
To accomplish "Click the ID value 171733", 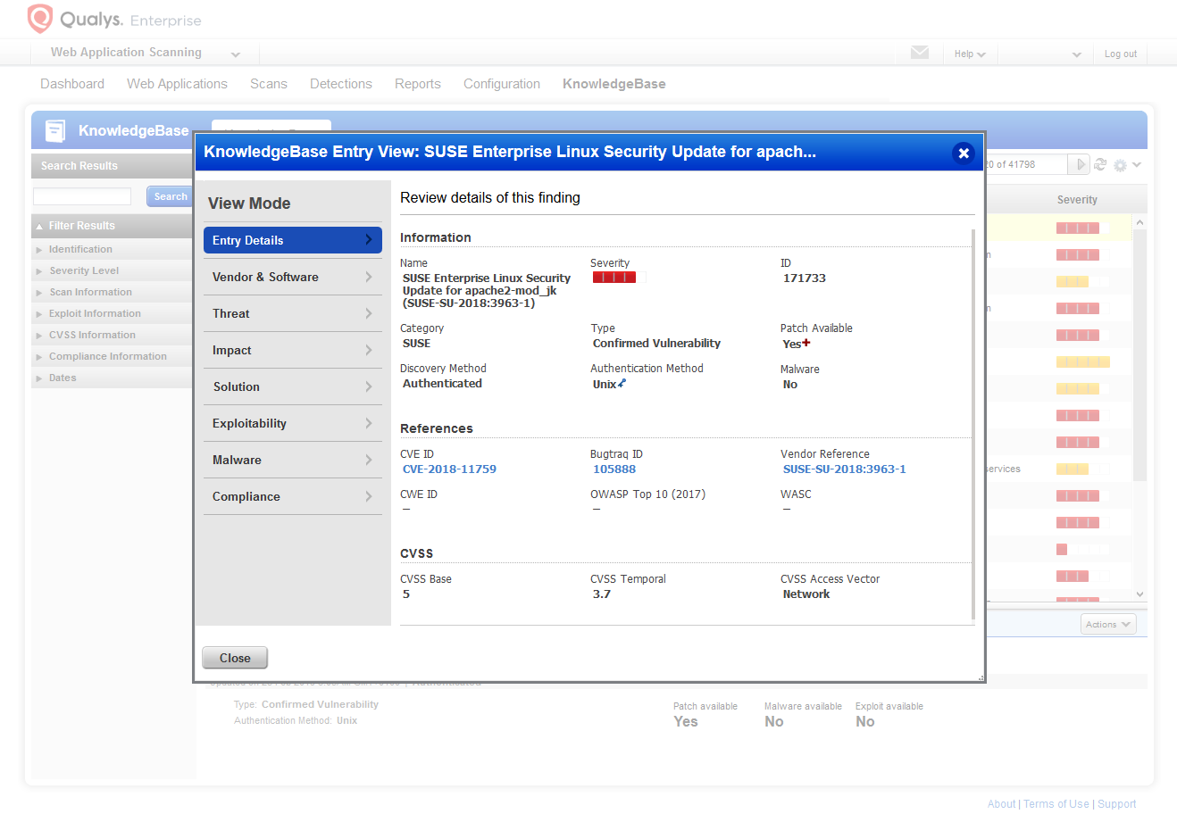I will [805, 278].
